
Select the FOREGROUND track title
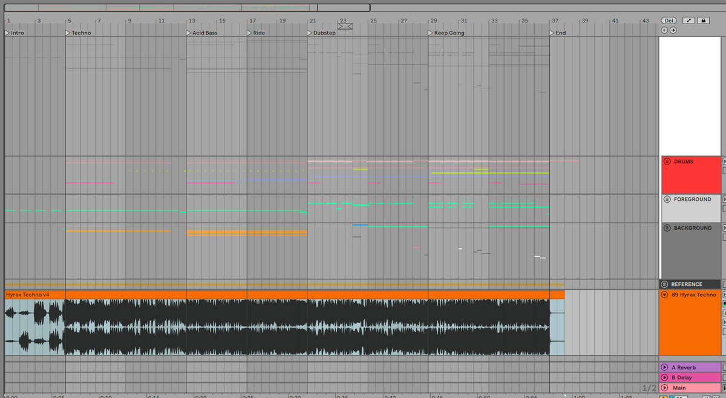pos(693,199)
